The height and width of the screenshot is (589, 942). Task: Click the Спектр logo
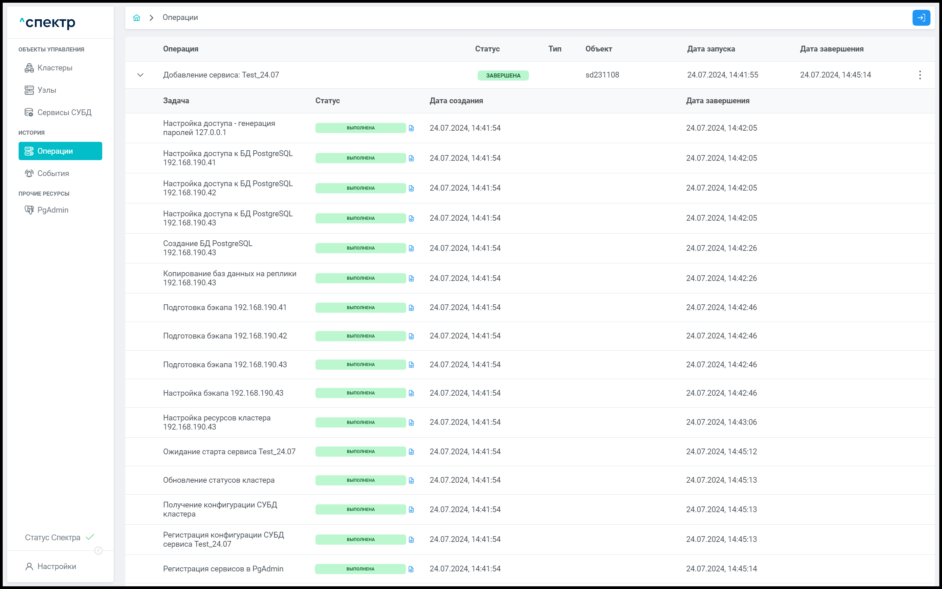coord(47,23)
